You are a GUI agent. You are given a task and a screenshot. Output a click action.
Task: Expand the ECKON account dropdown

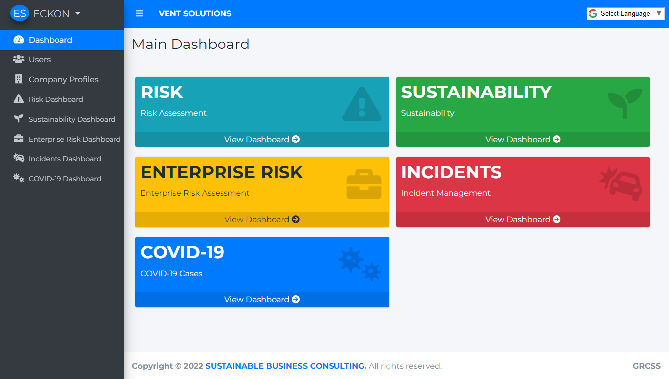77,14
